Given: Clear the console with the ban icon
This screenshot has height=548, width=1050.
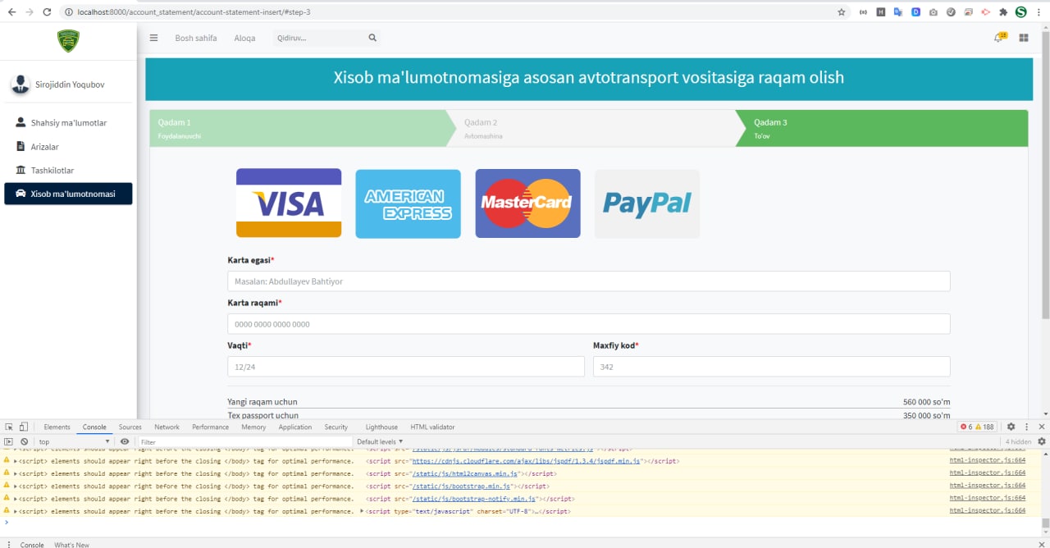Looking at the screenshot, I should click(x=24, y=441).
